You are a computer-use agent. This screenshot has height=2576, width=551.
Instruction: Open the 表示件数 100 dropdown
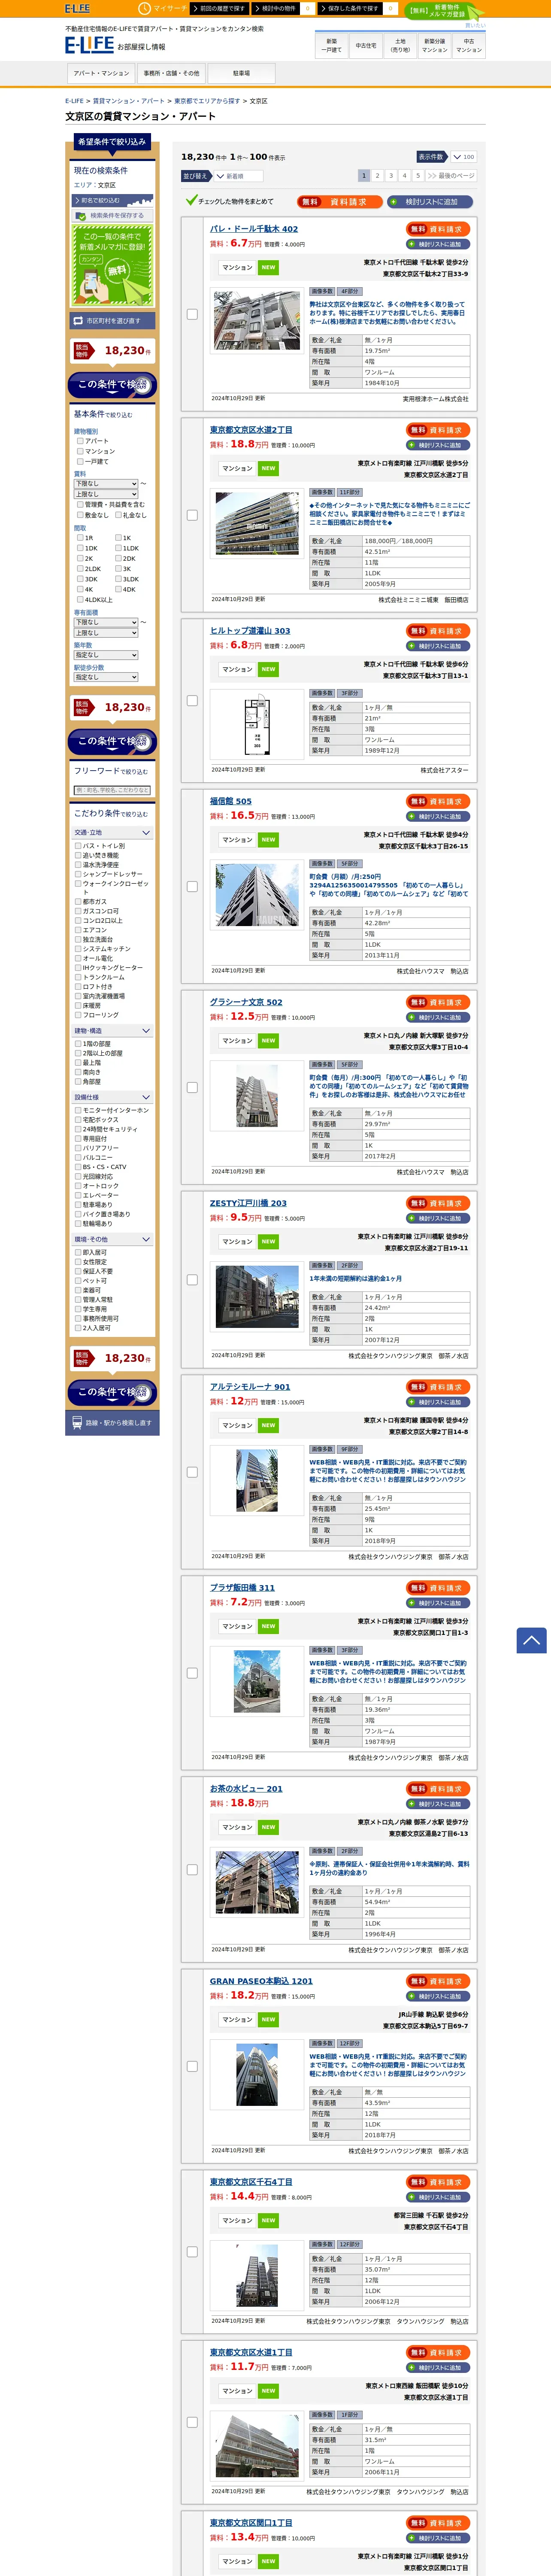463,157
